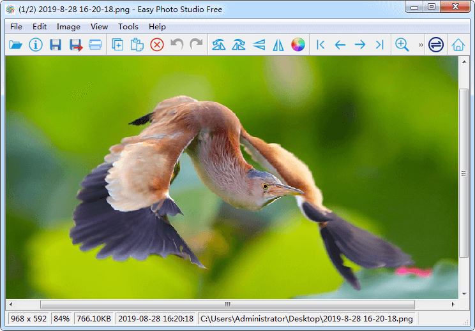This screenshot has width=475, height=331.
Task: Go to the next image arrow
Action: pyautogui.click(x=360, y=45)
